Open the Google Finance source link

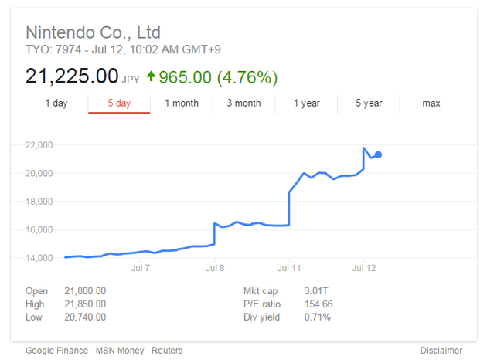(x=56, y=351)
